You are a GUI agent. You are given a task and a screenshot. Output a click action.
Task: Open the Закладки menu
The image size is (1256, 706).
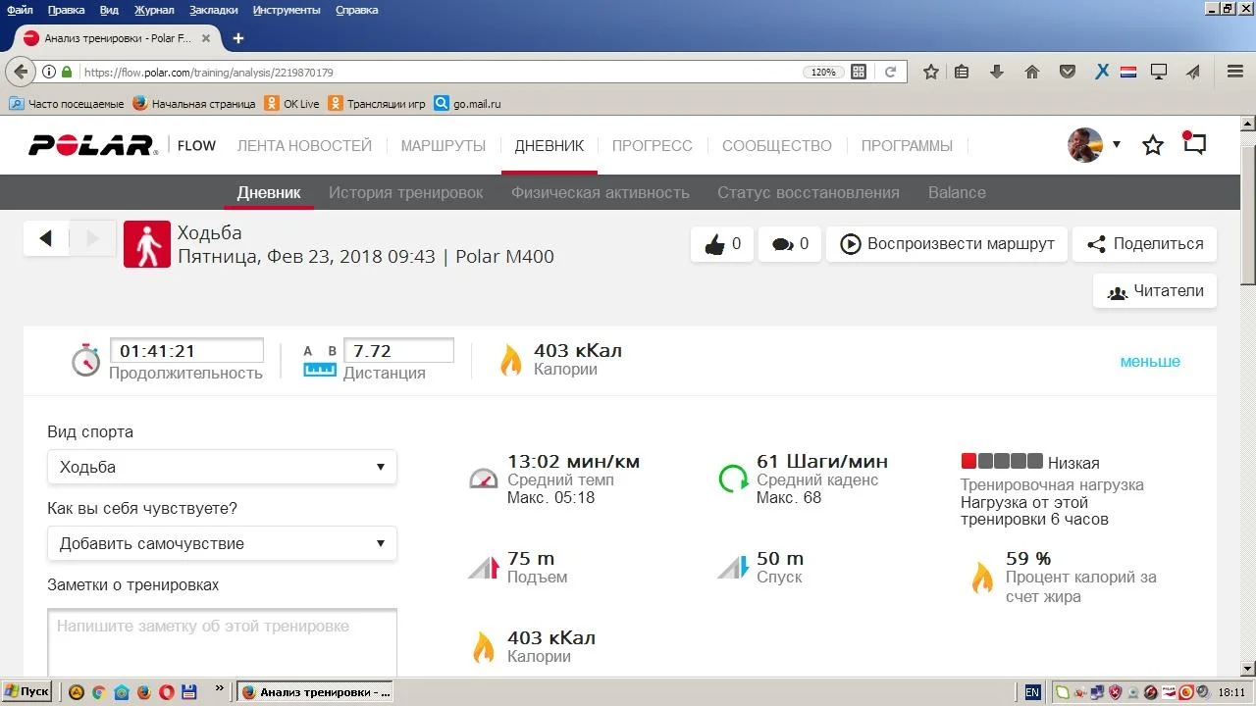point(216,10)
